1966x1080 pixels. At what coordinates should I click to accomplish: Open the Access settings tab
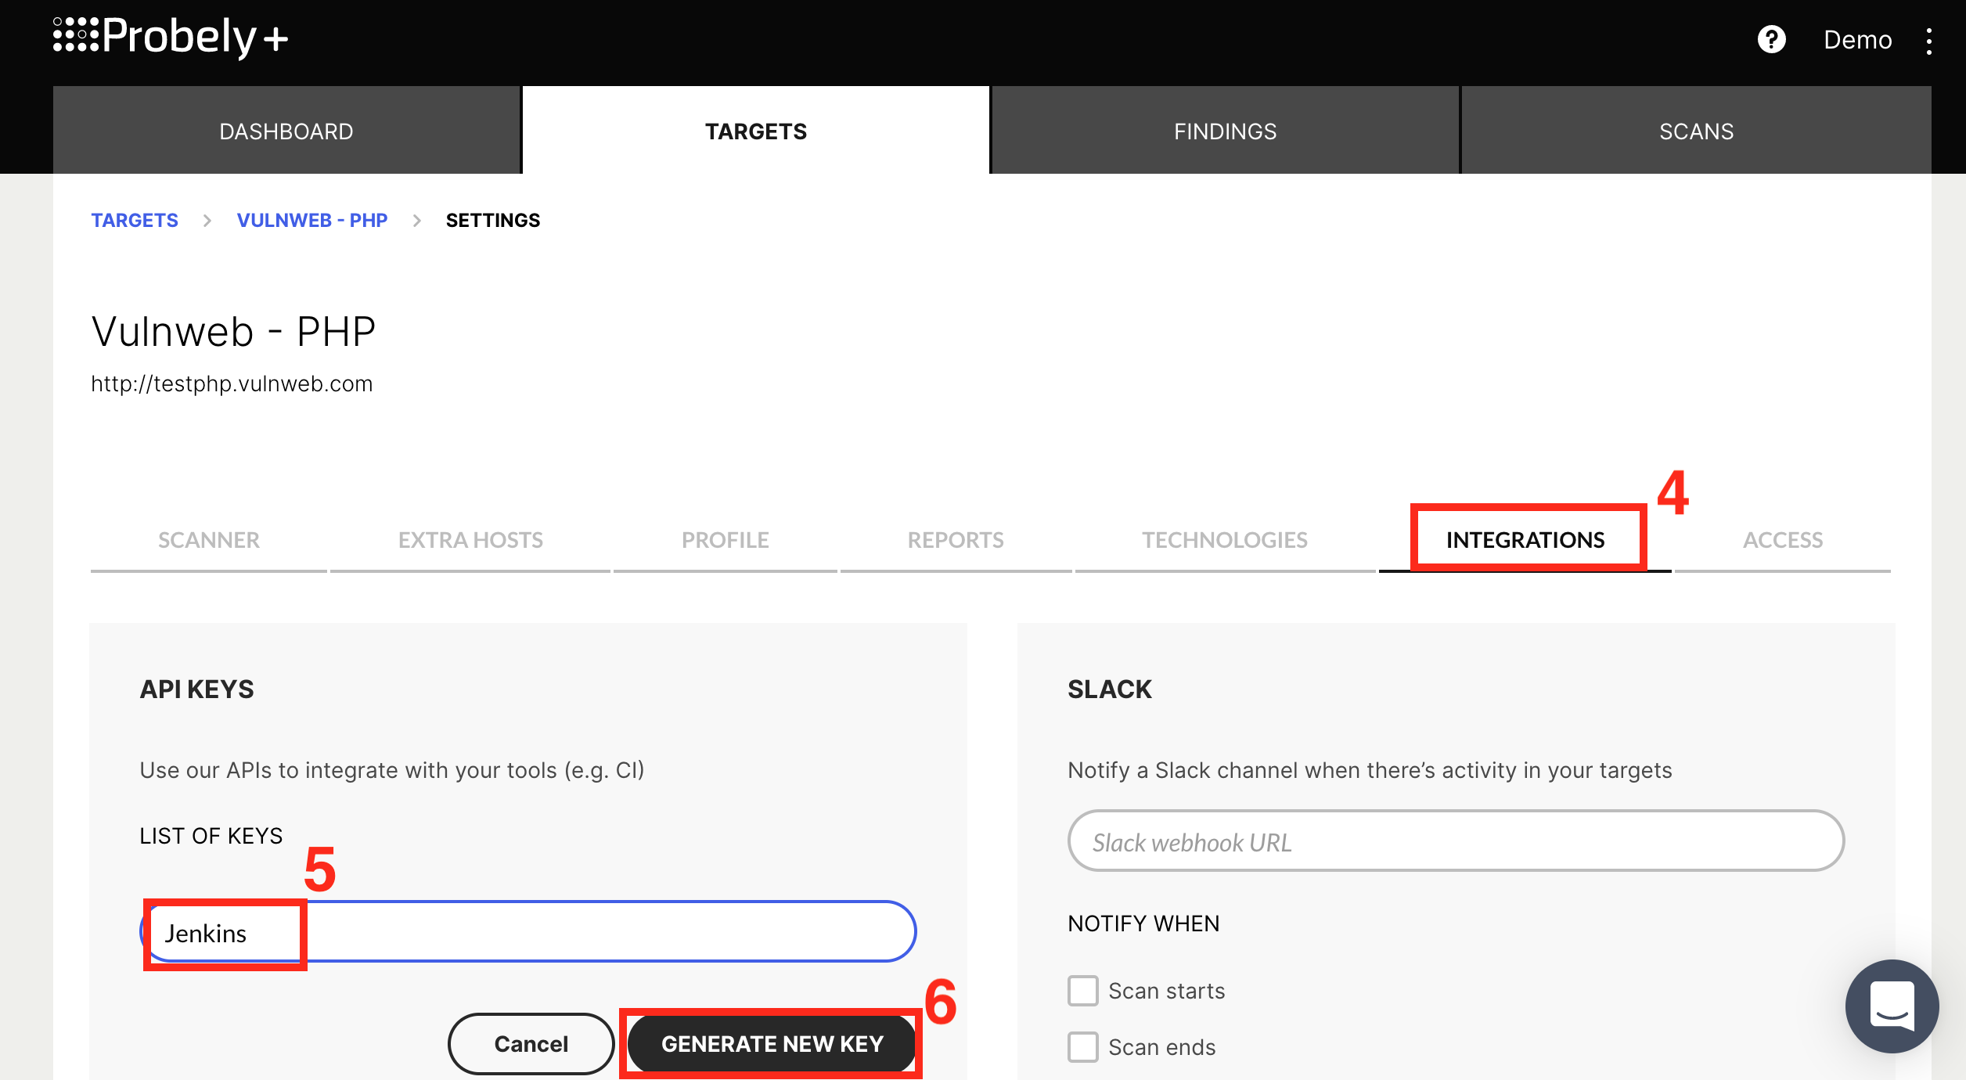tap(1783, 540)
